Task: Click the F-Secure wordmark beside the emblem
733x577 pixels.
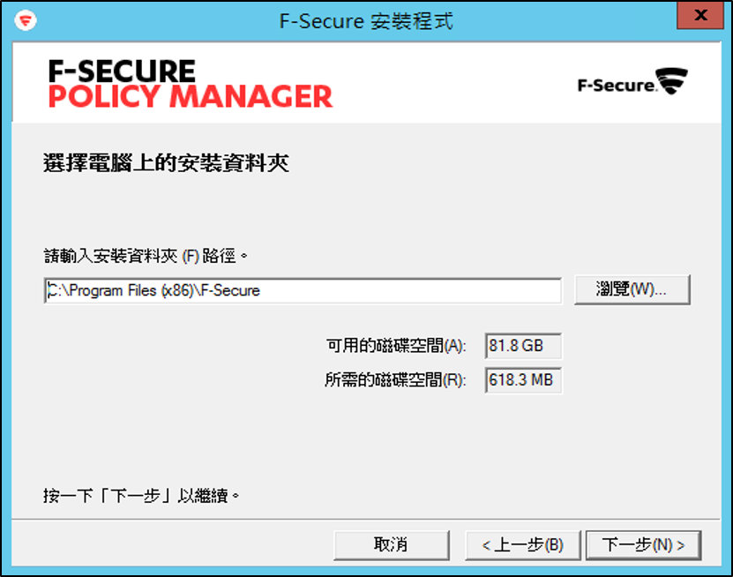Action: click(x=617, y=86)
